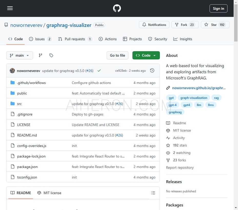The height and width of the screenshot is (210, 238).
Task: Click the star icon next to Star
Action: (x=206, y=25)
